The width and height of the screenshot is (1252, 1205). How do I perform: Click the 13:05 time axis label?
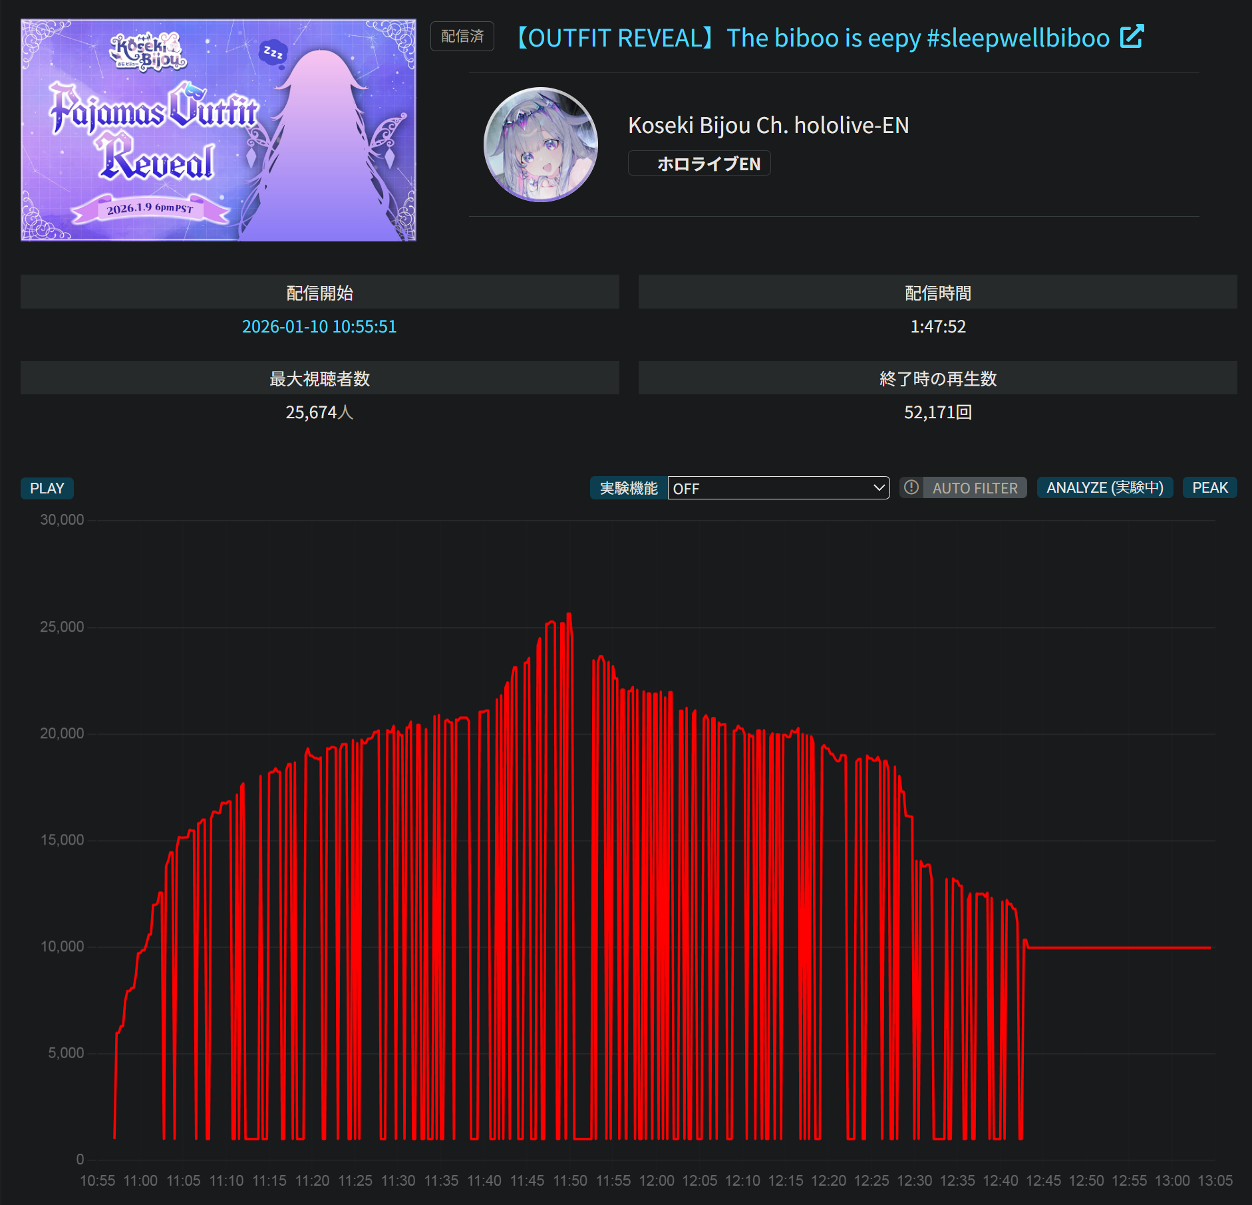(x=1215, y=1181)
